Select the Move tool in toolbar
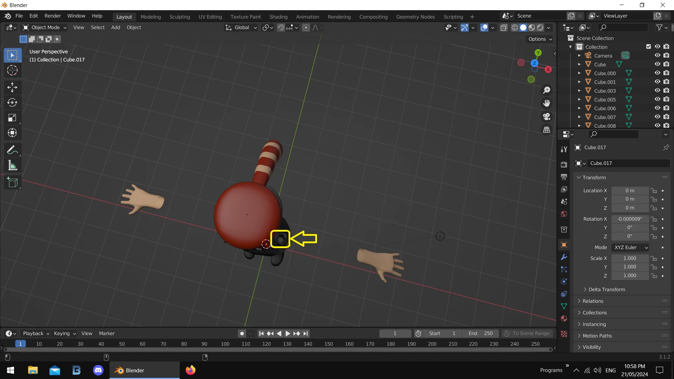674x379 pixels. click(x=12, y=87)
